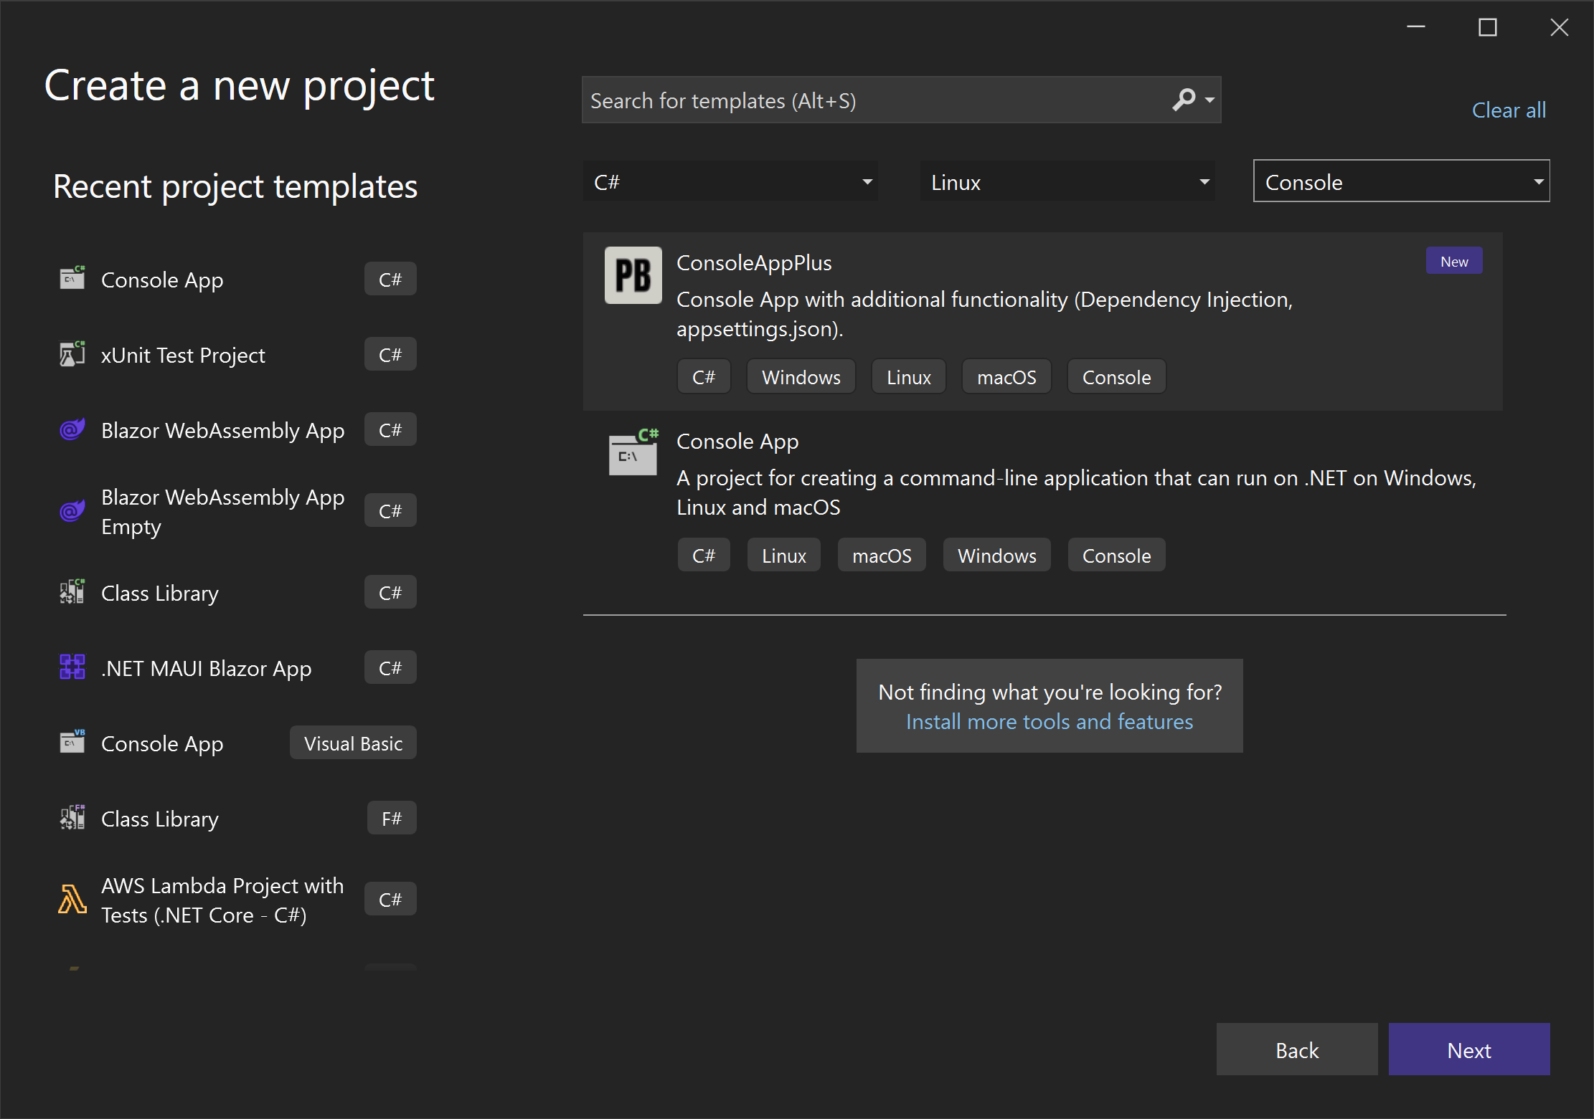Click the Console App C# template icon
Image resolution: width=1594 pixels, height=1119 pixels.
[633, 453]
